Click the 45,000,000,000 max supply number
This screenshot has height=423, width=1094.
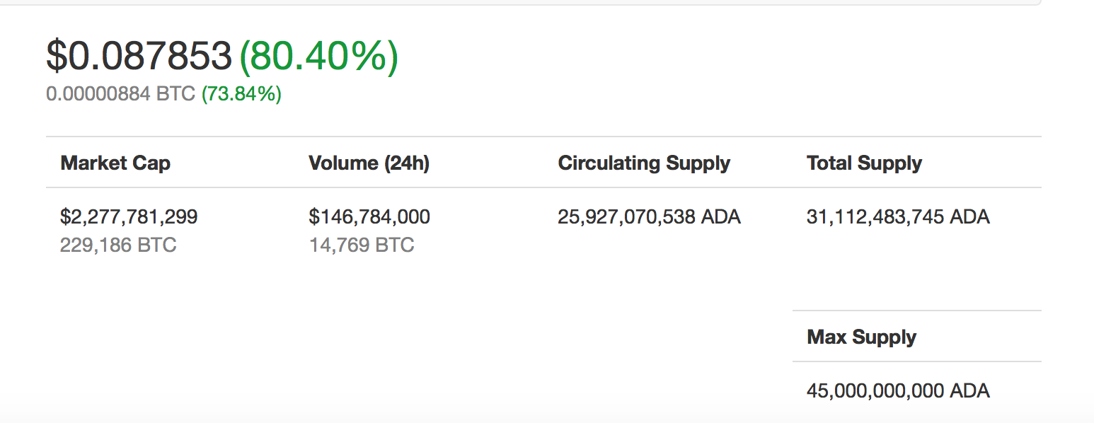[875, 390]
